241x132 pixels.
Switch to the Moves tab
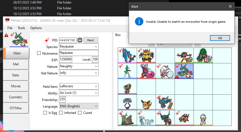16,86
